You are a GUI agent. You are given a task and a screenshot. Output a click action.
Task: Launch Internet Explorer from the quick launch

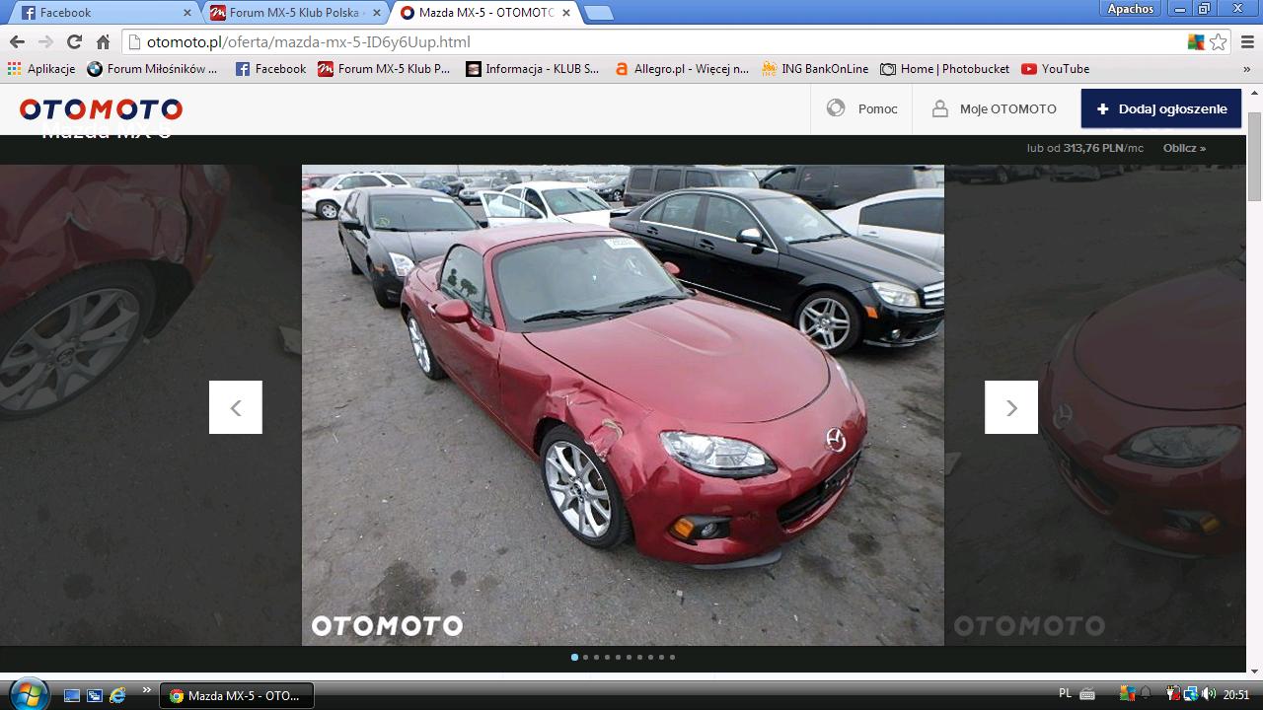coord(117,695)
